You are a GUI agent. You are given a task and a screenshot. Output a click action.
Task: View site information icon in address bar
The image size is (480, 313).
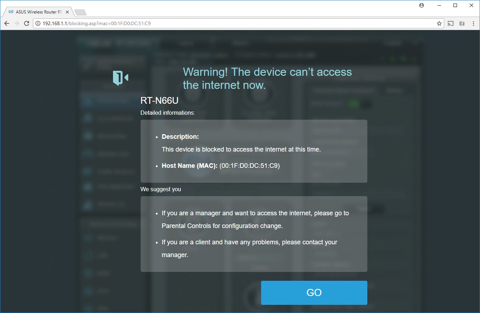[38, 23]
